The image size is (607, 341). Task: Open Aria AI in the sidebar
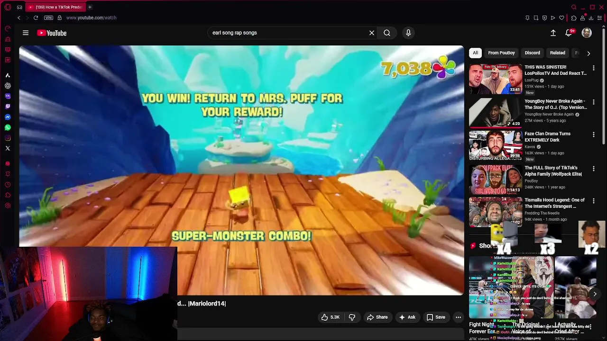pyautogui.click(x=8, y=75)
